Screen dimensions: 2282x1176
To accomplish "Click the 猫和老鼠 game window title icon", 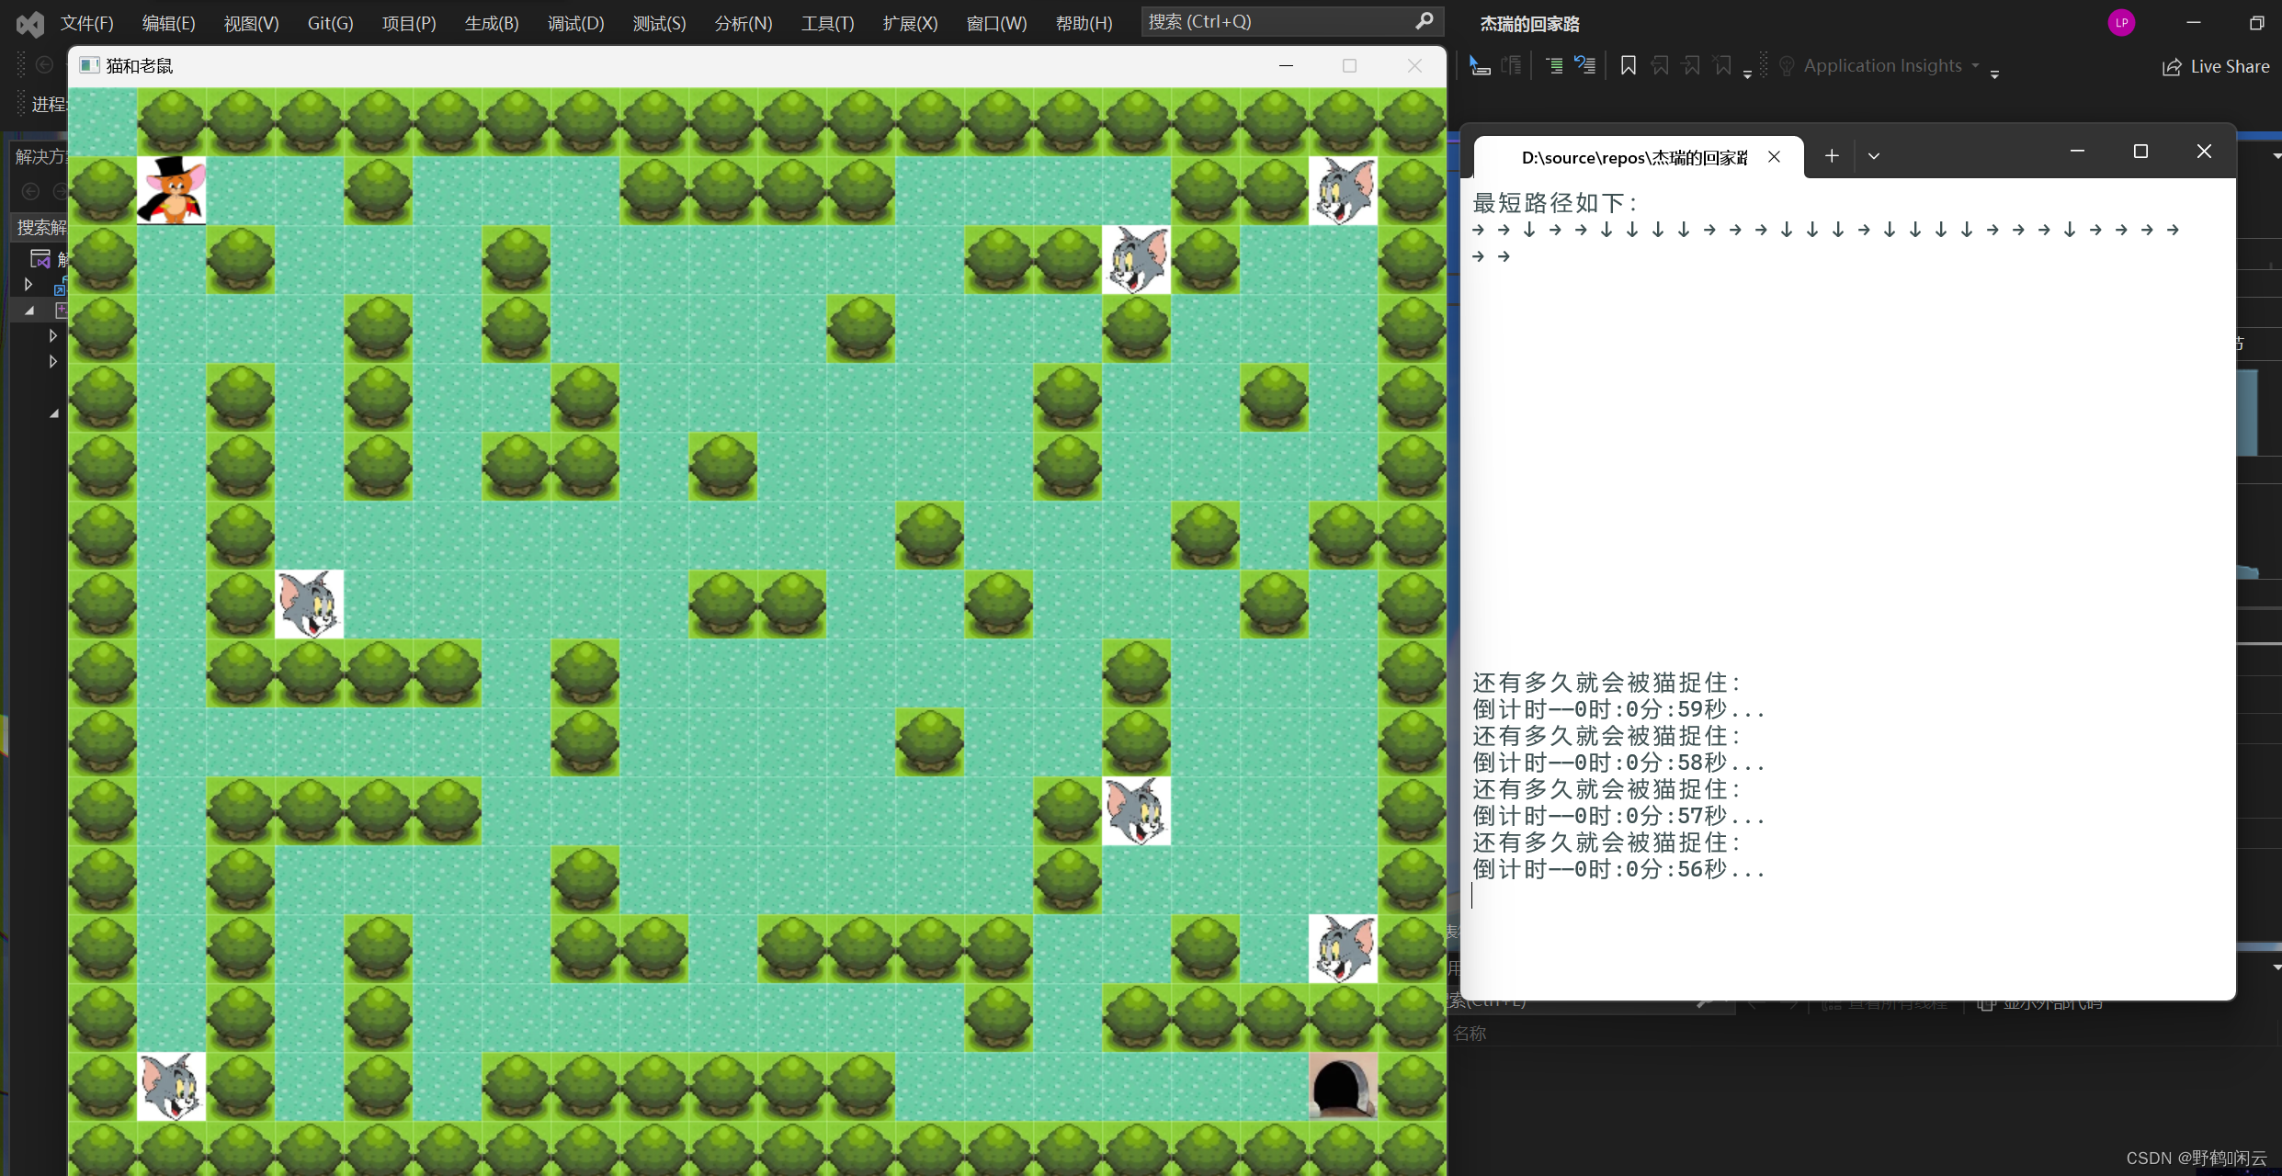I will 89,65.
